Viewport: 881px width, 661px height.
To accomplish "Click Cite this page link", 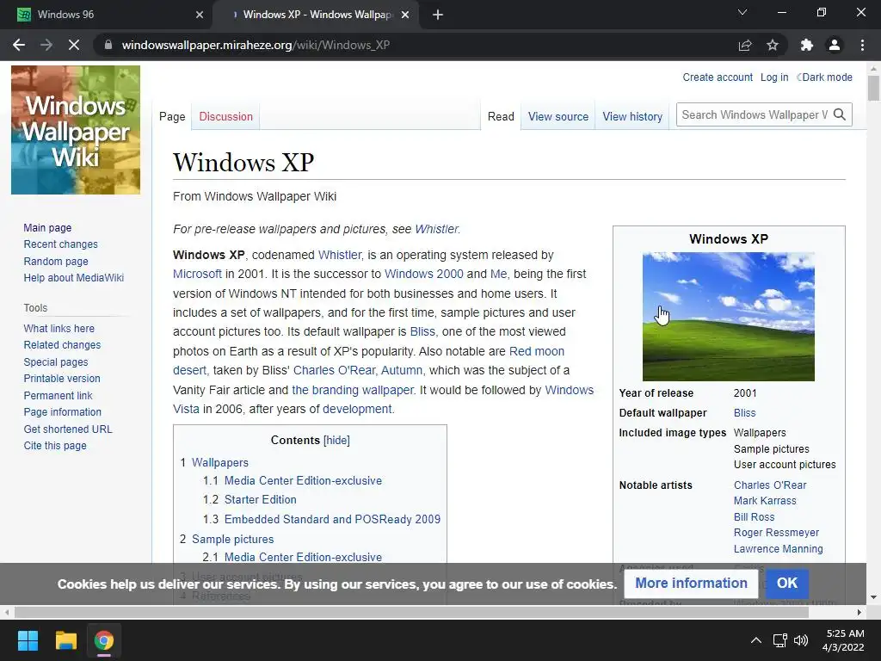I will (x=55, y=446).
